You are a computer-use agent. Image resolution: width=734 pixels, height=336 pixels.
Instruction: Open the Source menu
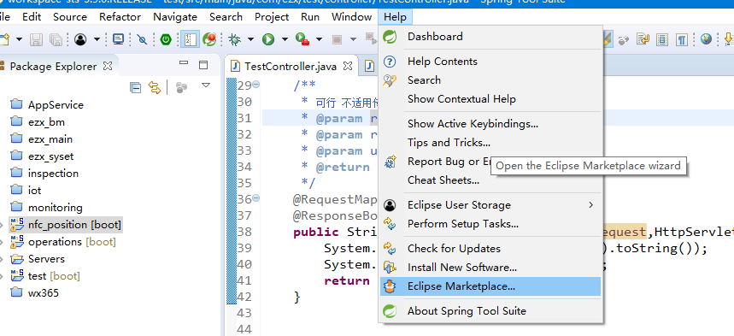[70, 17]
